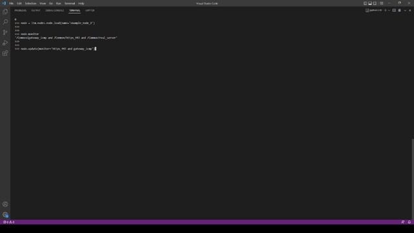Click the VS Code logo in title bar
Viewport: 414px width, 233px height.
coord(4,3)
